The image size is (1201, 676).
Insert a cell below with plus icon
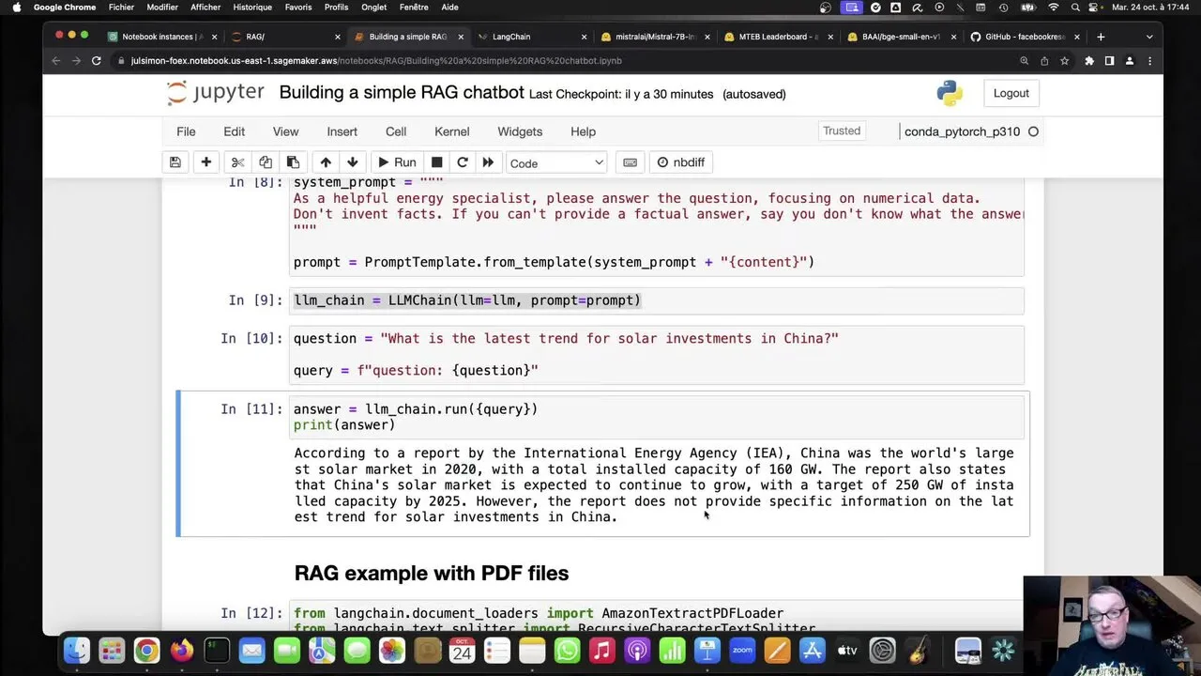pyautogui.click(x=206, y=162)
